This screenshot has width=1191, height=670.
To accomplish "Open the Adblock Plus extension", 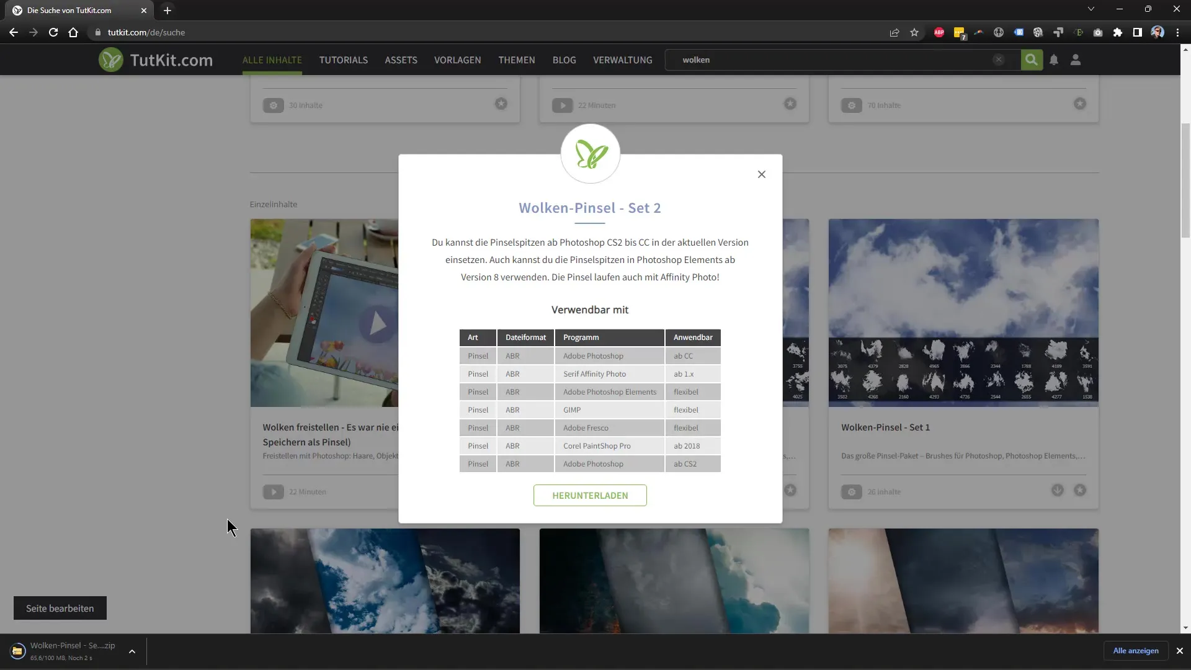I will point(939,32).
